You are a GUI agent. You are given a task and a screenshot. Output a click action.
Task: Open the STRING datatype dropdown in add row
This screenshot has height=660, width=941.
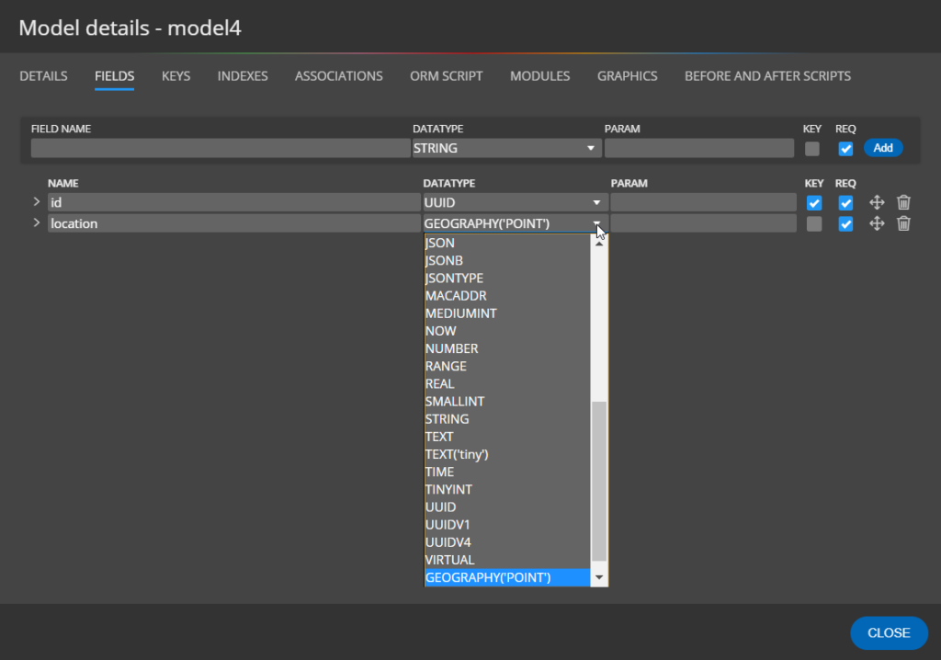(592, 148)
